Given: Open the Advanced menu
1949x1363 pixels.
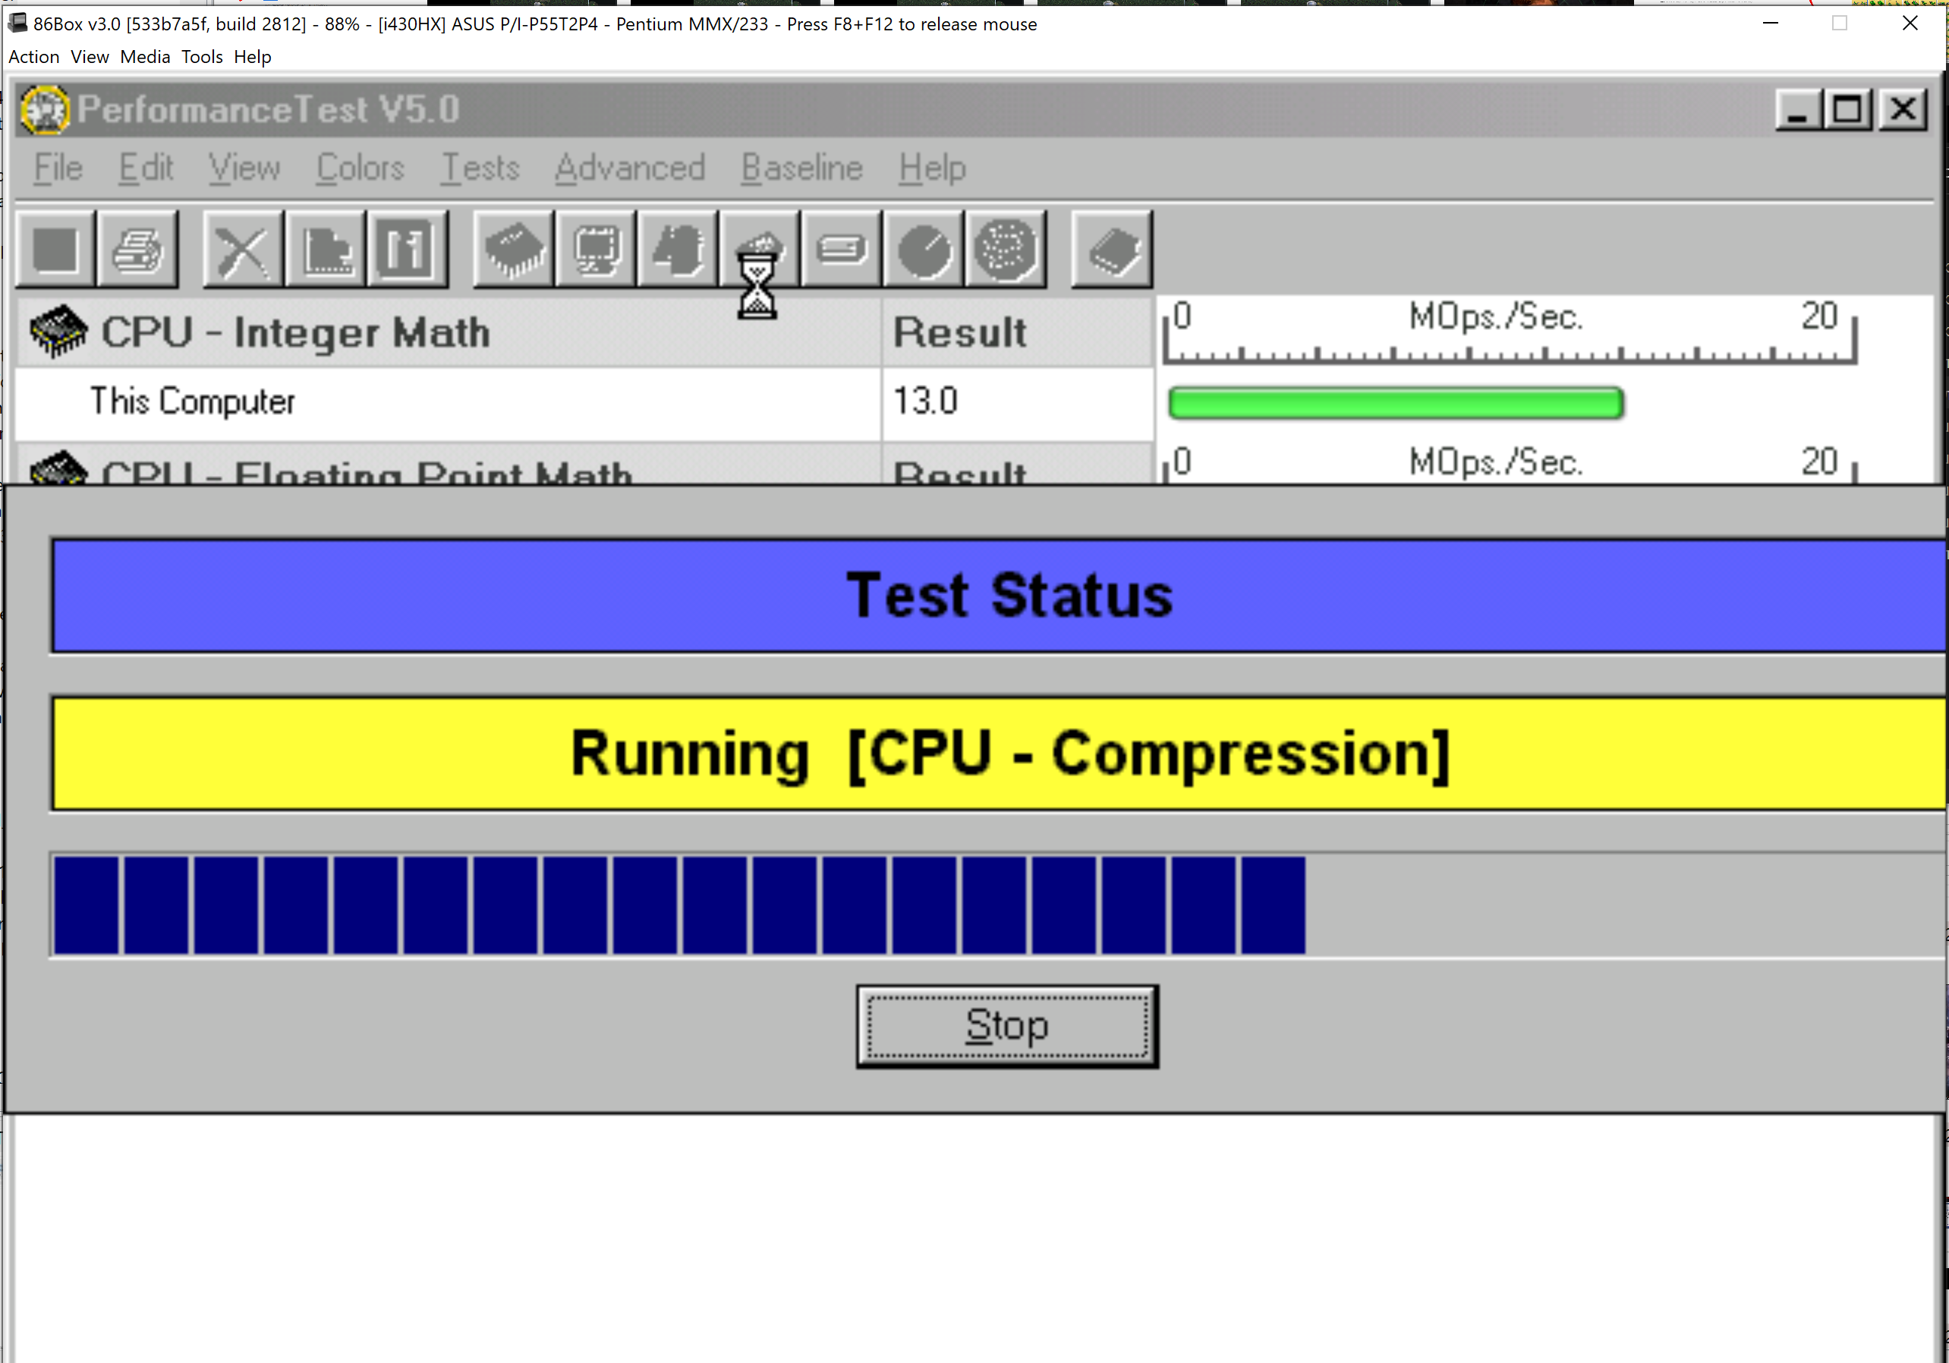Looking at the screenshot, I should [x=630, y=168].
